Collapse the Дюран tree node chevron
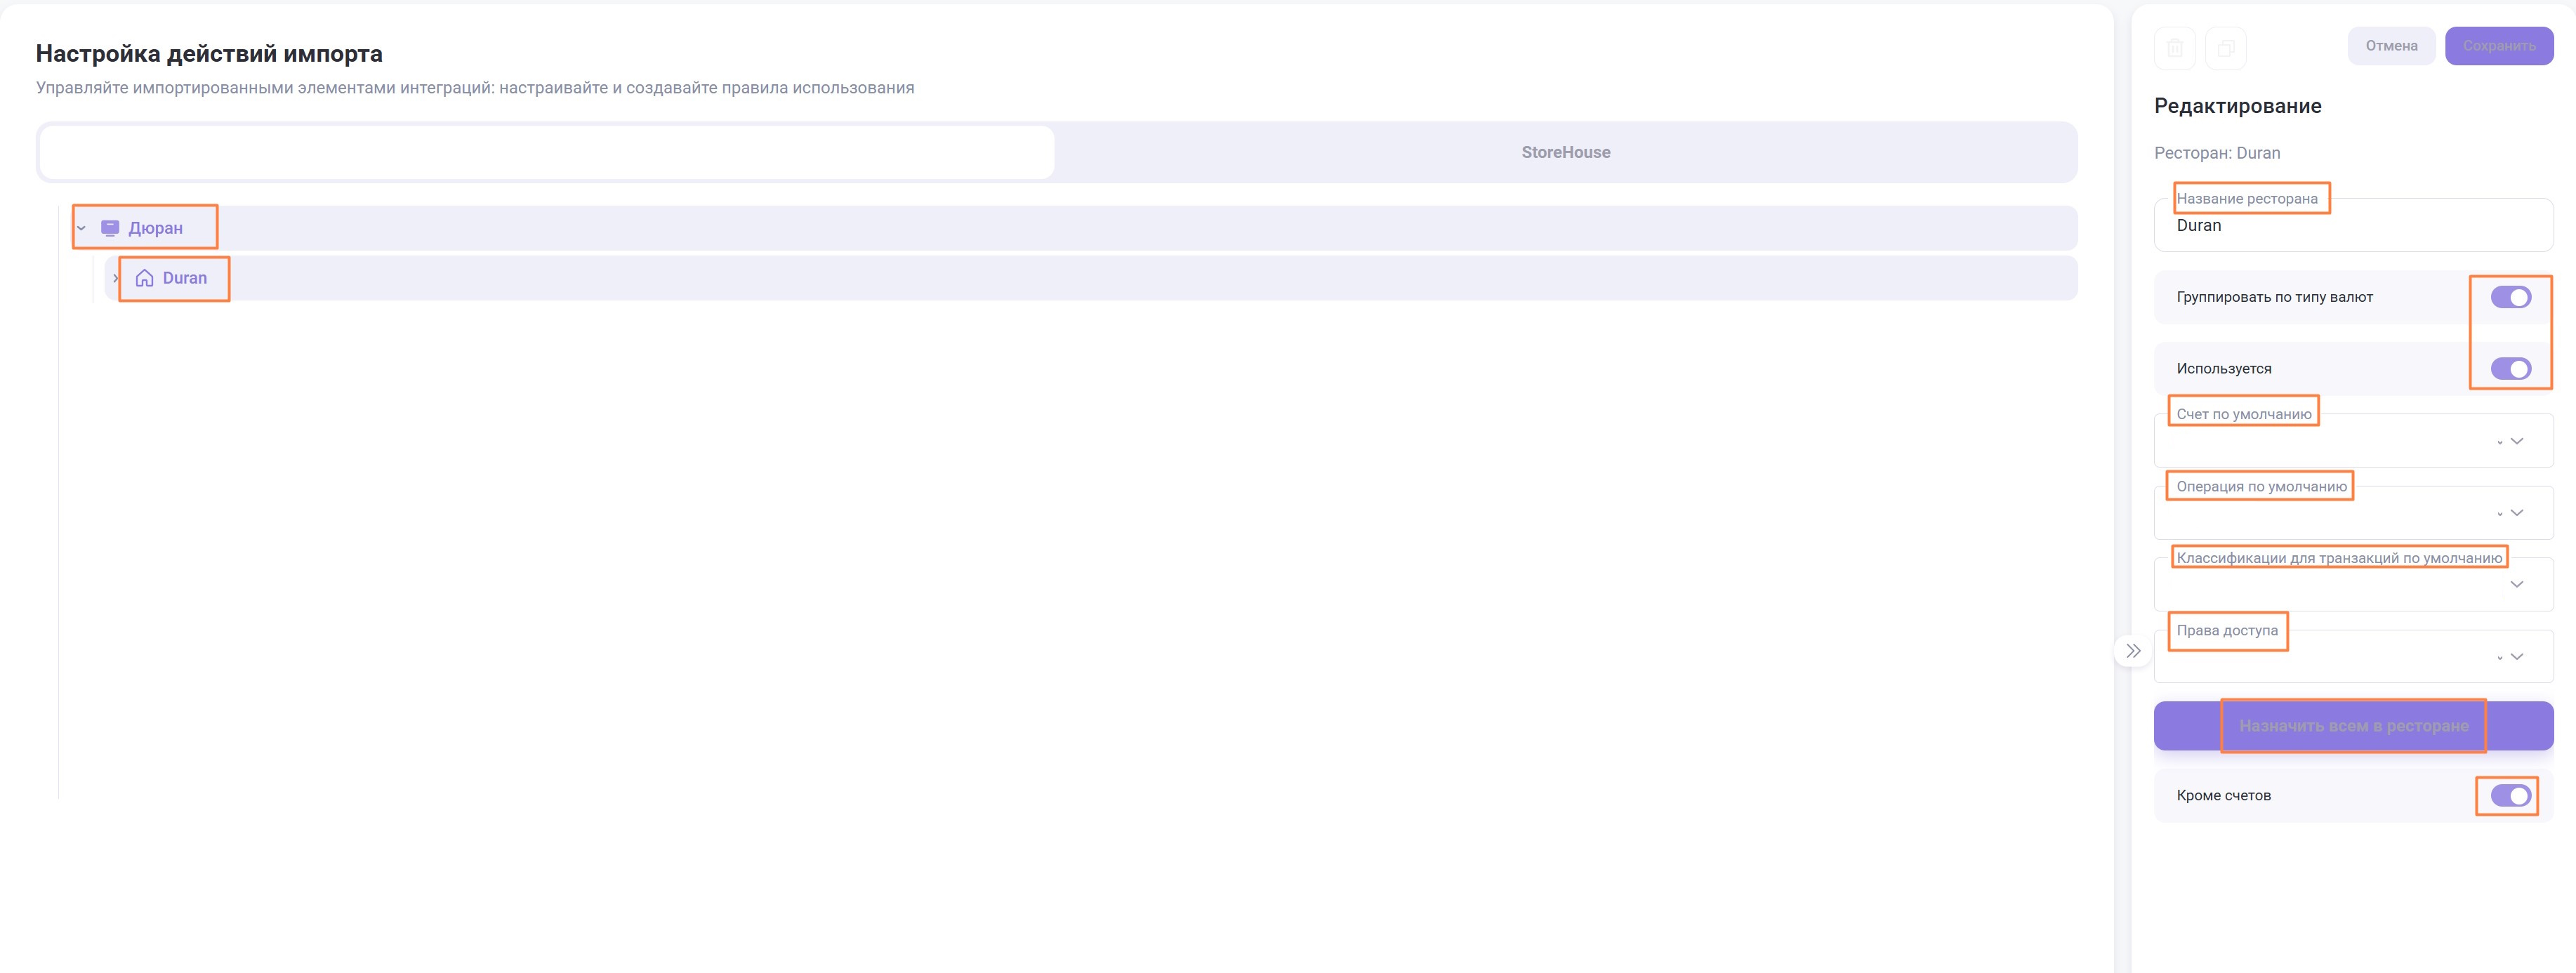Screen dimensions: 2576x973 [82, 228]
